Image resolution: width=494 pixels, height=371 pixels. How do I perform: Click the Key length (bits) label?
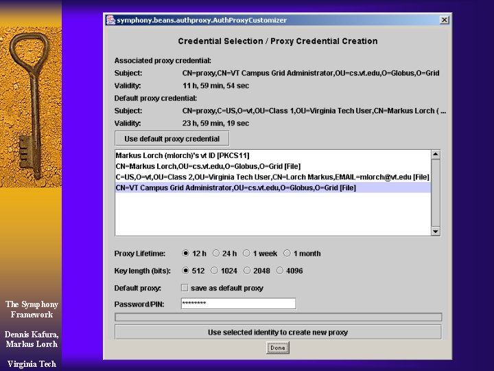[143, 271]
